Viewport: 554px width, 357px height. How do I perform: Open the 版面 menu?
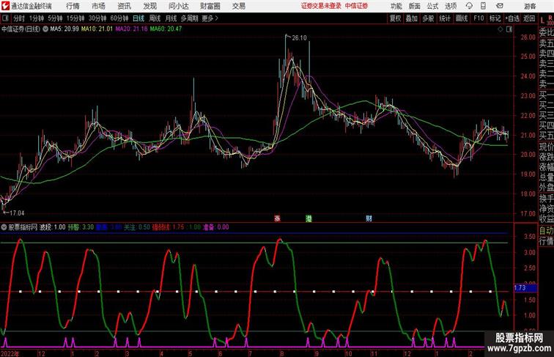click(x=414, y=6)
